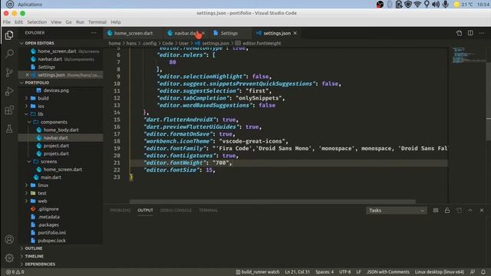Click build_runner watch in status bar

tap(258, 272)
